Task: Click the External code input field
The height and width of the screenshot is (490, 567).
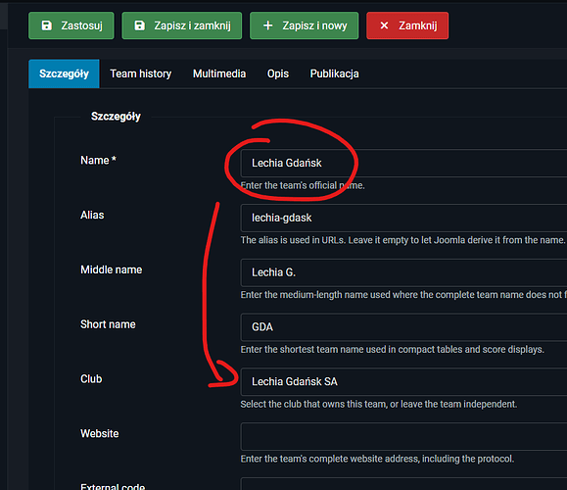Action: click(x=403, y=484)
